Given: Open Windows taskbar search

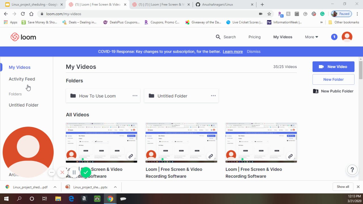Looking at the screenshot, I should 19,199.
